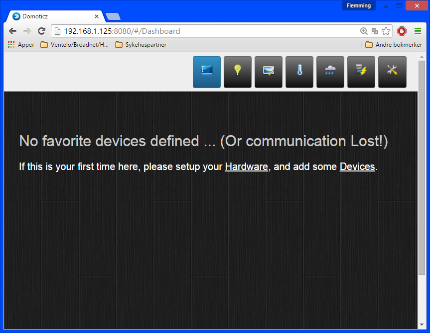Image resolution: width=430 pixels, height=333 pixels.
Task: Click the page vertical scrollbar thumb
Action: [422, 167]
